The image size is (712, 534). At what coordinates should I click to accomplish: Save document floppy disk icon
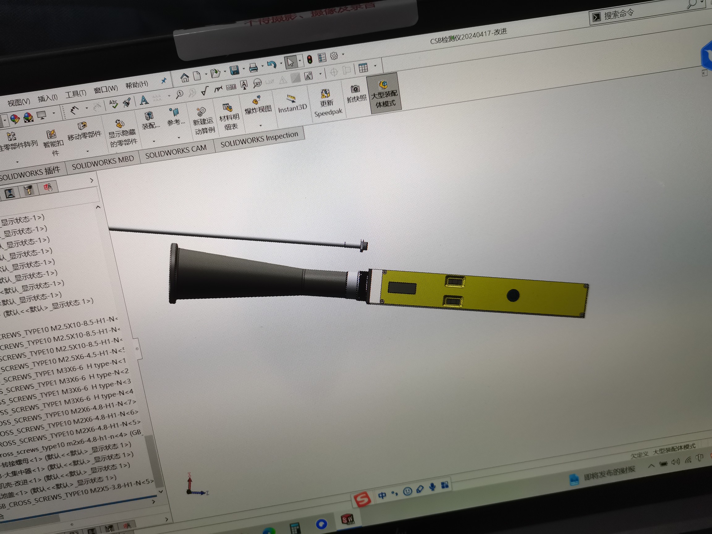click(234, 70)
